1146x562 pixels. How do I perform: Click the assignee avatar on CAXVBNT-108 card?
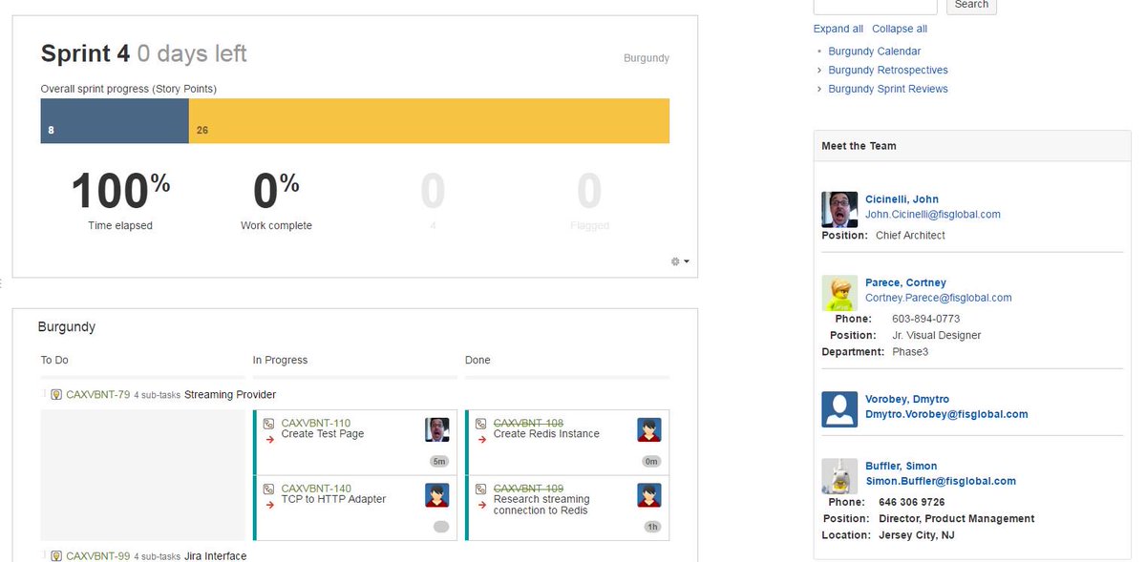(649, 429)
